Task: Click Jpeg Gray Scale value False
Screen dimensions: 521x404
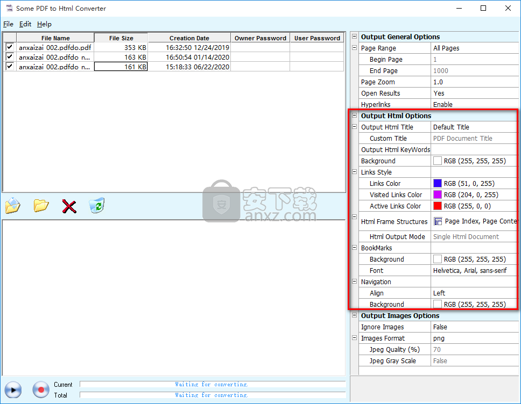Action: [x=475, y=360]
